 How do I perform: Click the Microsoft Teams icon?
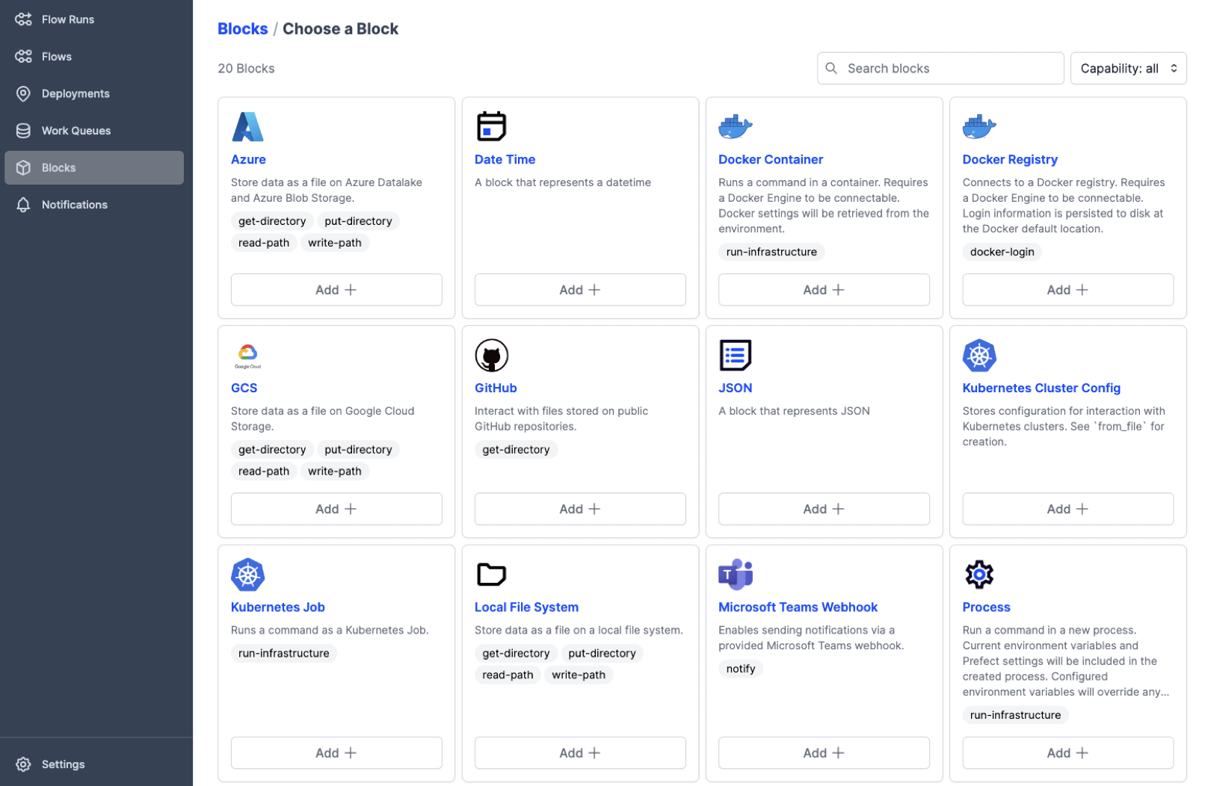point(736,575)
